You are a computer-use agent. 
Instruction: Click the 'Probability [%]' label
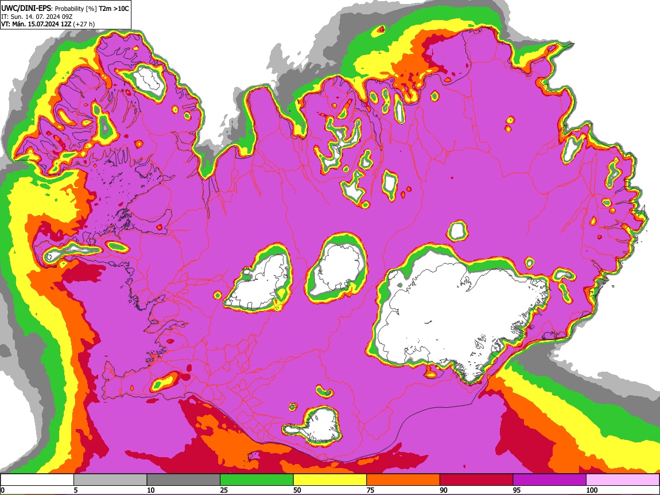click(75, 9)
